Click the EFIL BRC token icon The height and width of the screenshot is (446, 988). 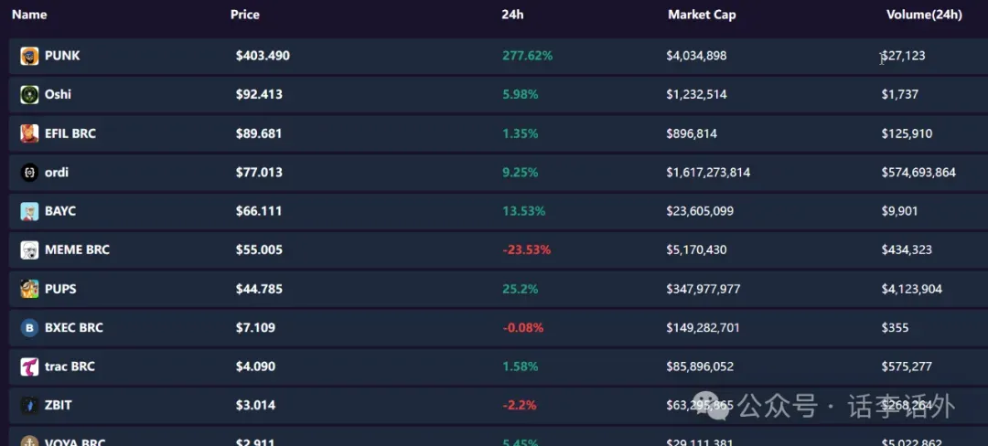(x=29, y=133)
